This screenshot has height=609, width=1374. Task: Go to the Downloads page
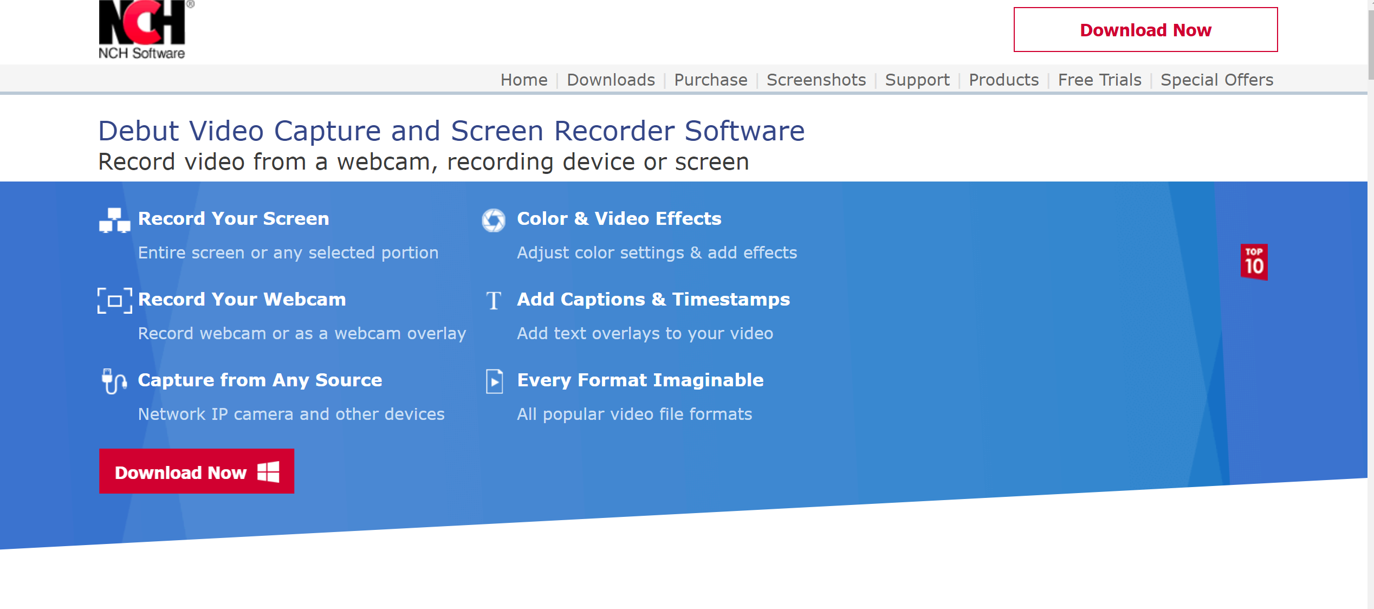pyautogui.click(x=611, y=80)
